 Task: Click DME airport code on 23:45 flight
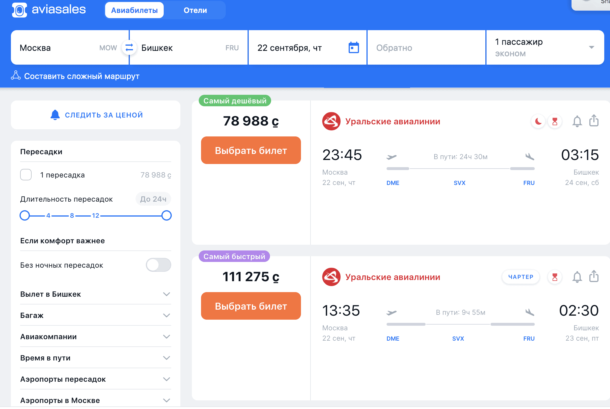point(393,183)
